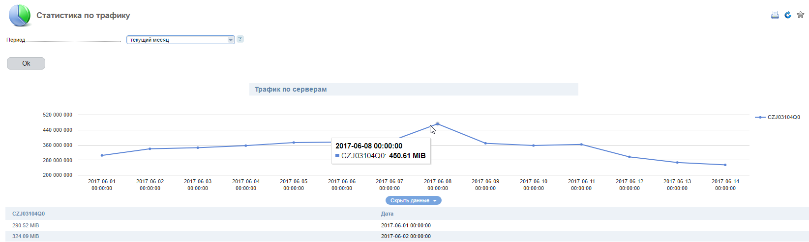Click chart peak point for 2017-06-08

tap(437, 123)
